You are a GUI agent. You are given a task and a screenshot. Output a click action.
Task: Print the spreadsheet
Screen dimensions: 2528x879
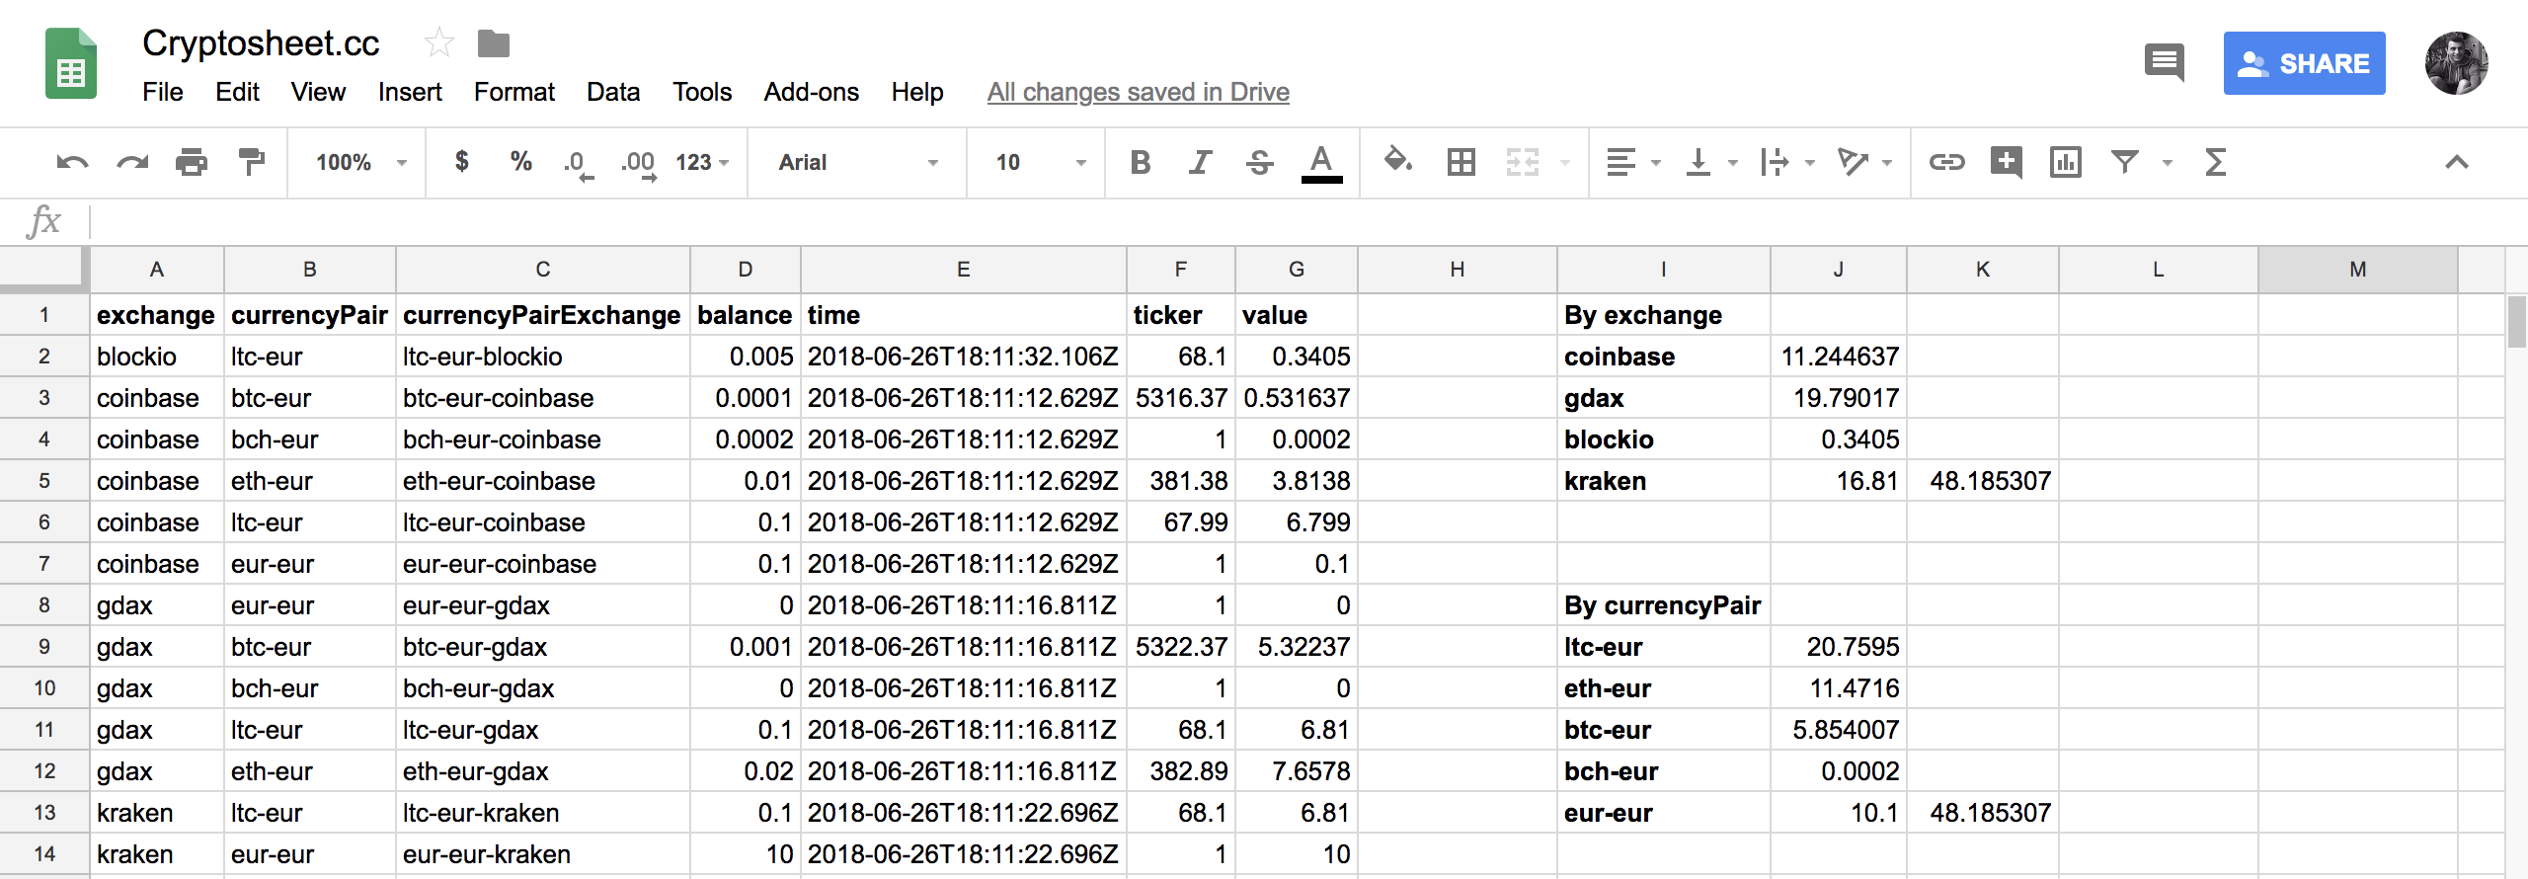[192, 162]
